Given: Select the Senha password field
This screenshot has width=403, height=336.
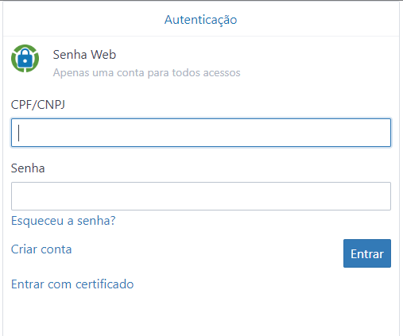Looking at the screenshot, I should 201,196.
